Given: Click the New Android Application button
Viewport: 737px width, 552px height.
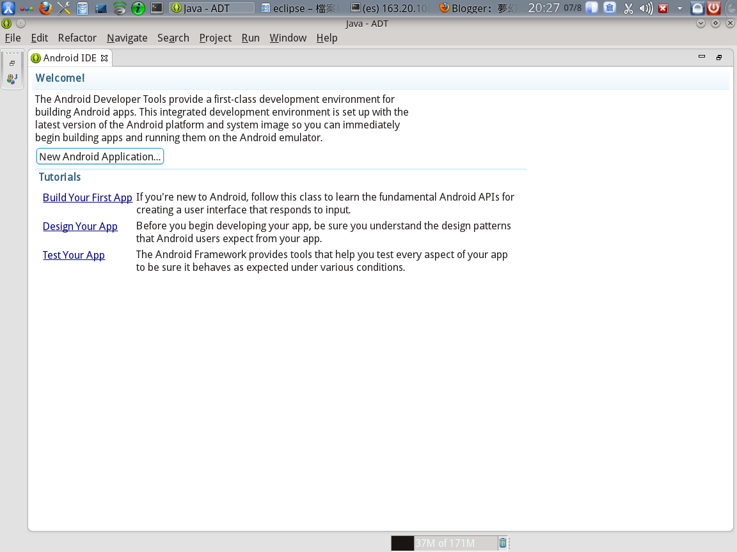Looking at the screenshot, I should click(x=100, y=157).
